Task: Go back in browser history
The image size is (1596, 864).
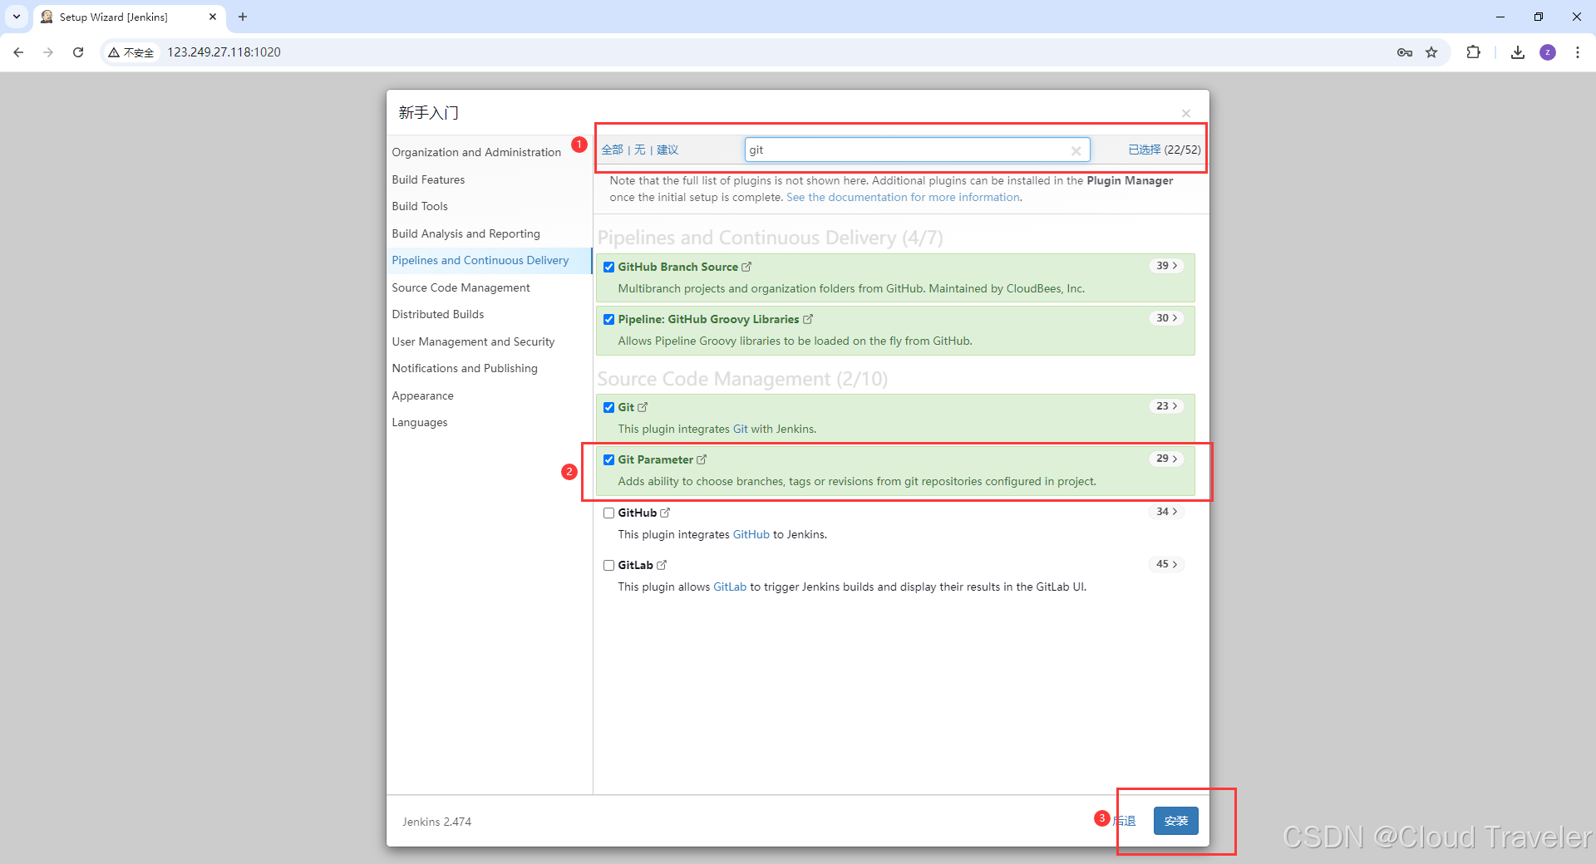Action: [18, 52]
